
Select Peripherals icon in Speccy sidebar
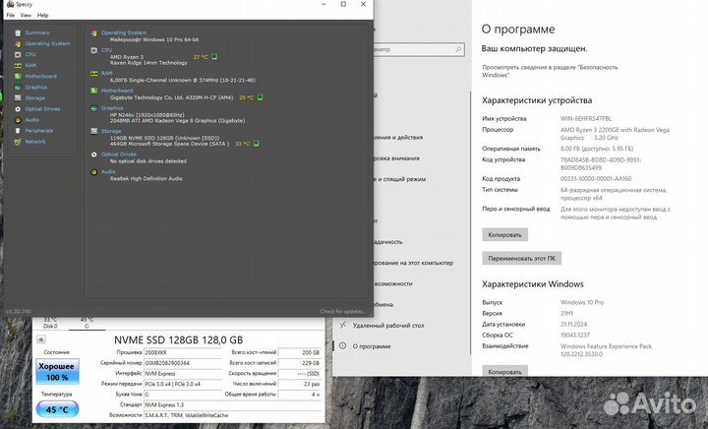(18, 131)
